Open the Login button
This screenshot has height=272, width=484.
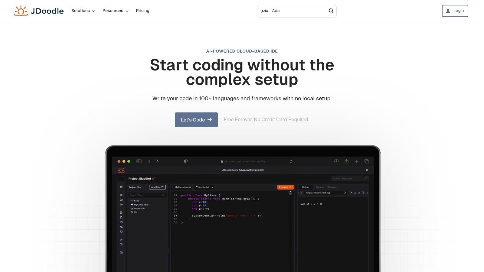455,11
